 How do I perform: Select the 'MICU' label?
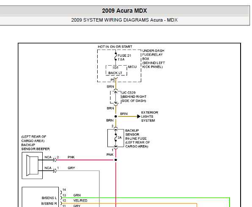[x=132, y=67]
